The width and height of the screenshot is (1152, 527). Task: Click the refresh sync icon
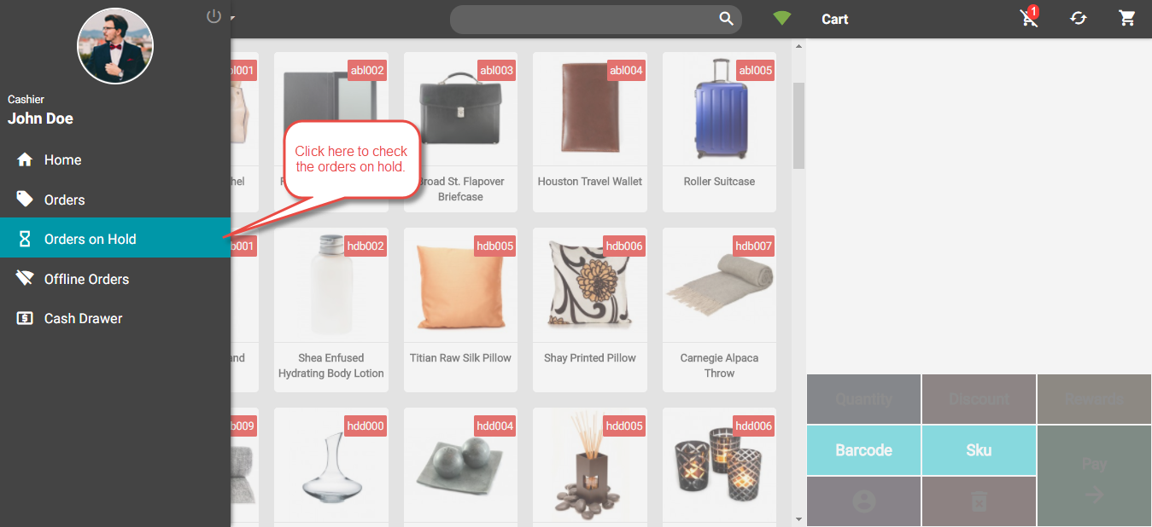(1079, 18)
